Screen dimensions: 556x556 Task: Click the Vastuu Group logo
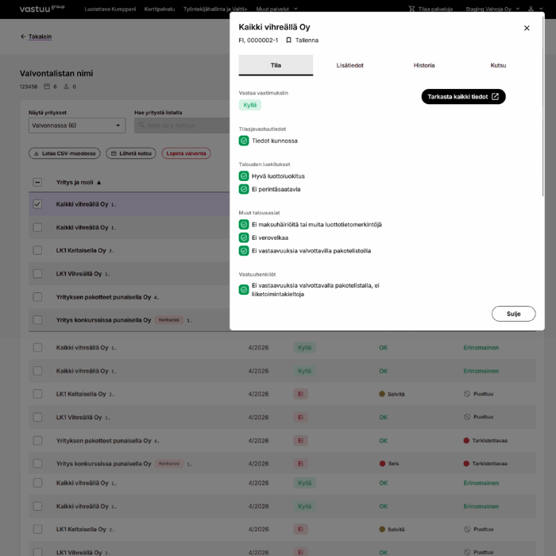click(x=42, y=9)
